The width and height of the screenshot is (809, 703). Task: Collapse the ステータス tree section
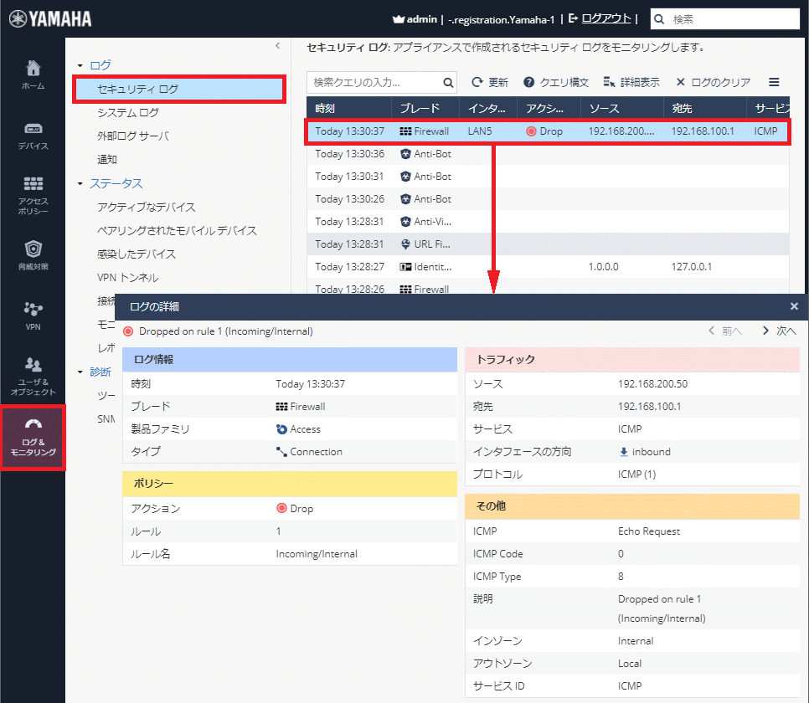point(80,184)
